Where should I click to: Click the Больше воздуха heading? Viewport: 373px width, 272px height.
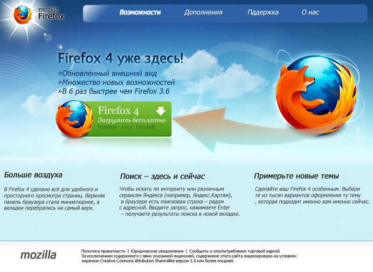pyautogui.click(x=33, y=175)
